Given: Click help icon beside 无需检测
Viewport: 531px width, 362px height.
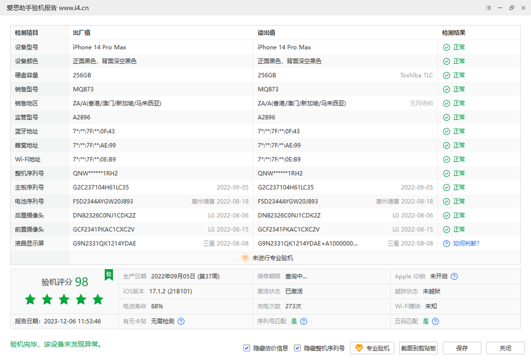Looking at the screenshot, I should [181, 321].
